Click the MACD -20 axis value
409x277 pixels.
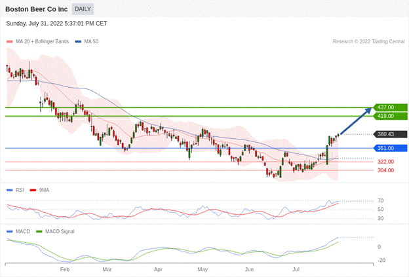tap(381, 261)
